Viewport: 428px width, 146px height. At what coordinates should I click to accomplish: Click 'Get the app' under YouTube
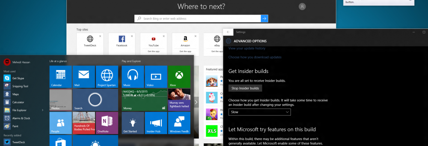[x=154, y=51]
